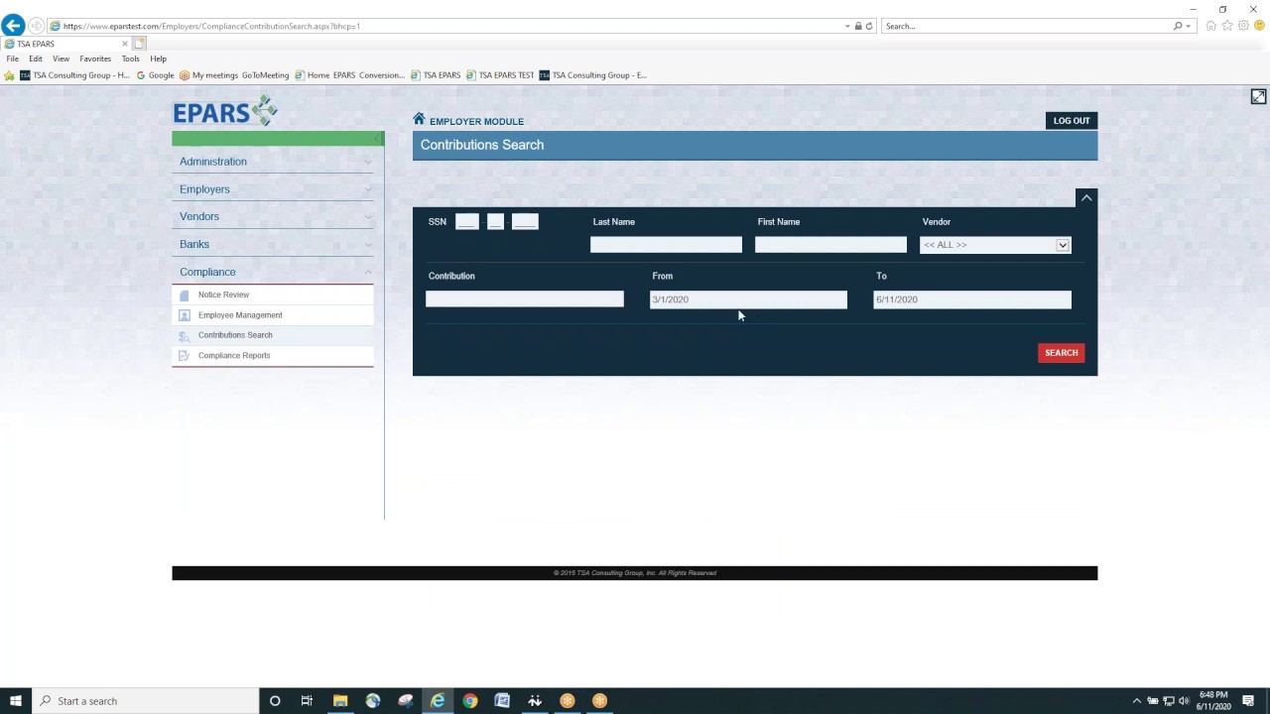Expand the Employers menu section
This screenshot has width=1270, height=714.
273,189
